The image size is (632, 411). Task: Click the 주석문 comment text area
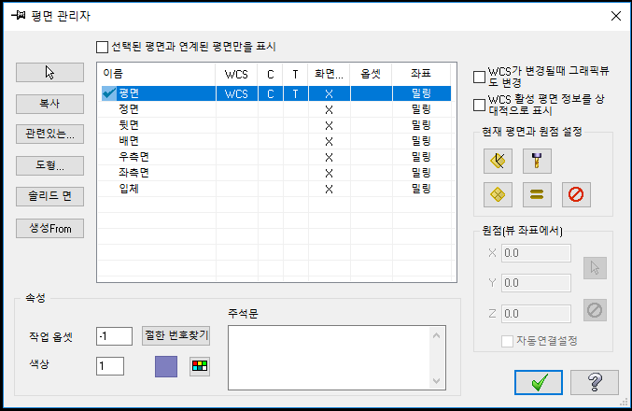(x=330, y=358)
